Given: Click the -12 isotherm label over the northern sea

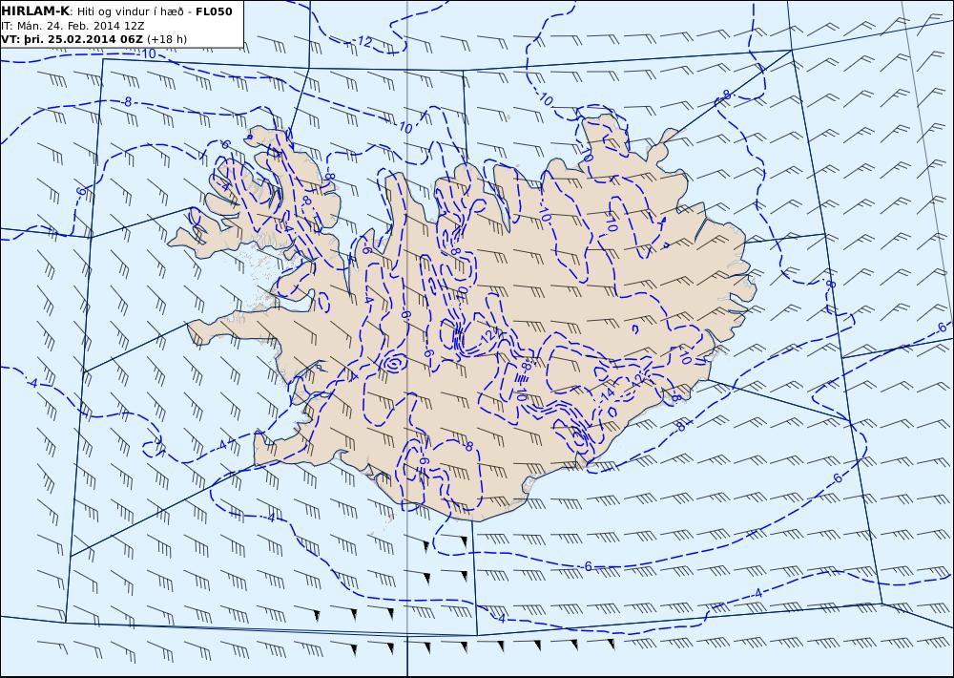Looking at the screenshot, I should 363,42.
